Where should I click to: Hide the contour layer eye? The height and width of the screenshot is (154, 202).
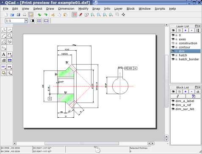coord(173,47)
